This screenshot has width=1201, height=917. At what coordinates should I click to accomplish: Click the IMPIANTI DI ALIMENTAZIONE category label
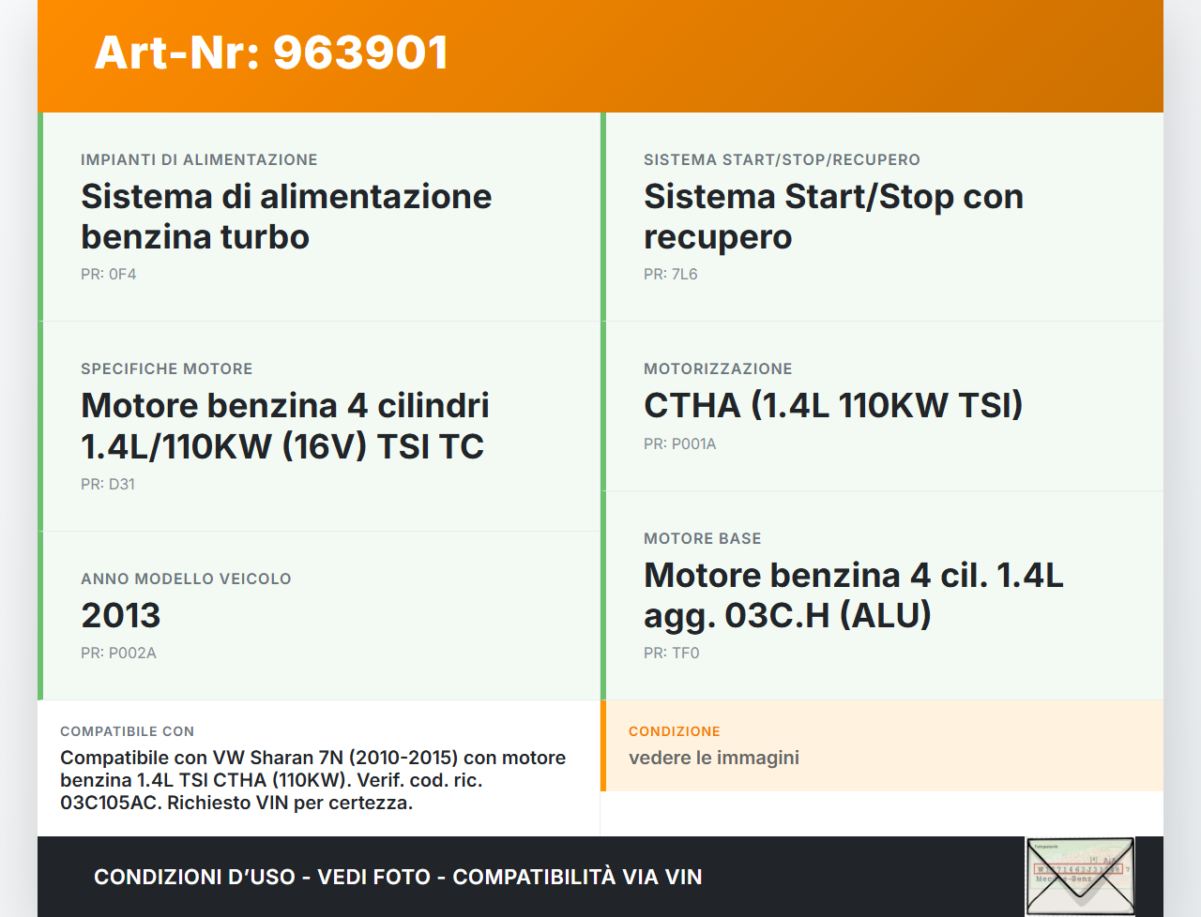pyautogui.click(x=199, y=160)
